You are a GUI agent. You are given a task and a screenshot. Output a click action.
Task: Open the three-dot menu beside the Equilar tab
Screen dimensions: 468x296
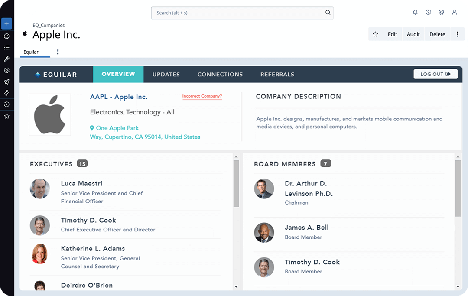pyautogui.click(x=58, y=51)
